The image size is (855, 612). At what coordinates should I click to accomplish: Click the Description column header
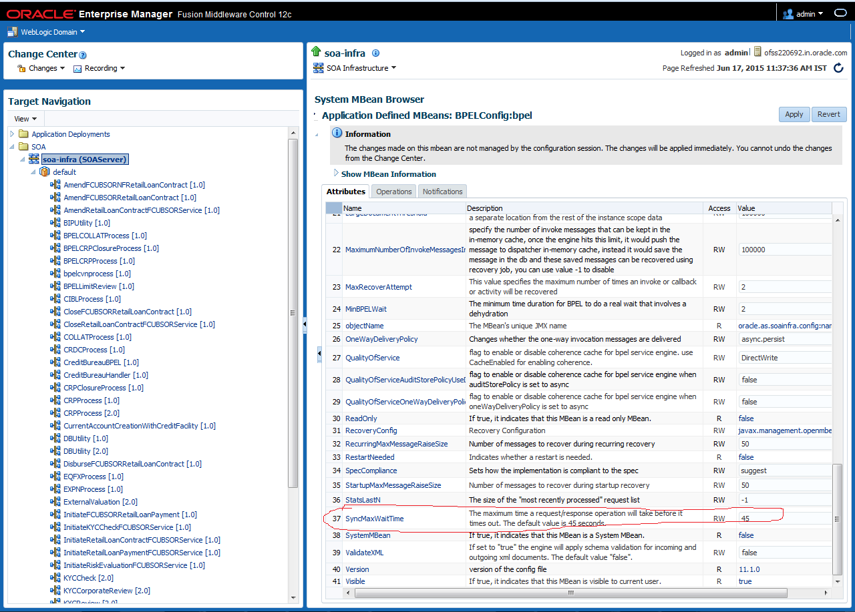click(x=584, y=208)
